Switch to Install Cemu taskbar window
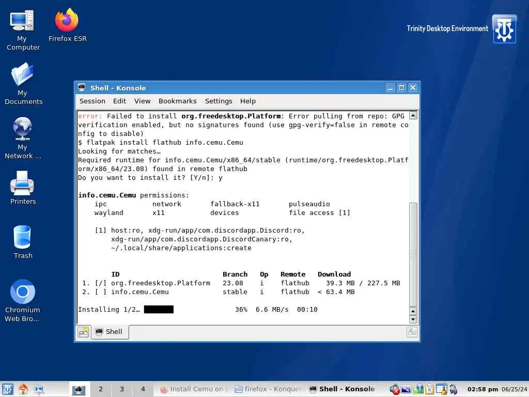 tap(195, 389)
